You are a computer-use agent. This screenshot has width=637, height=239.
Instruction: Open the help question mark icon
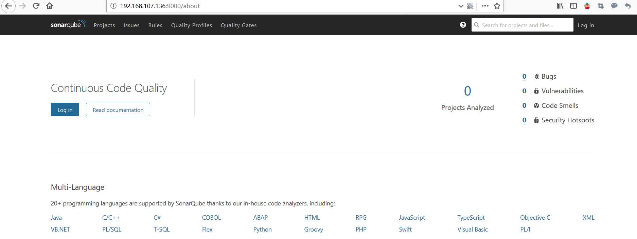[x=463, y=25]
